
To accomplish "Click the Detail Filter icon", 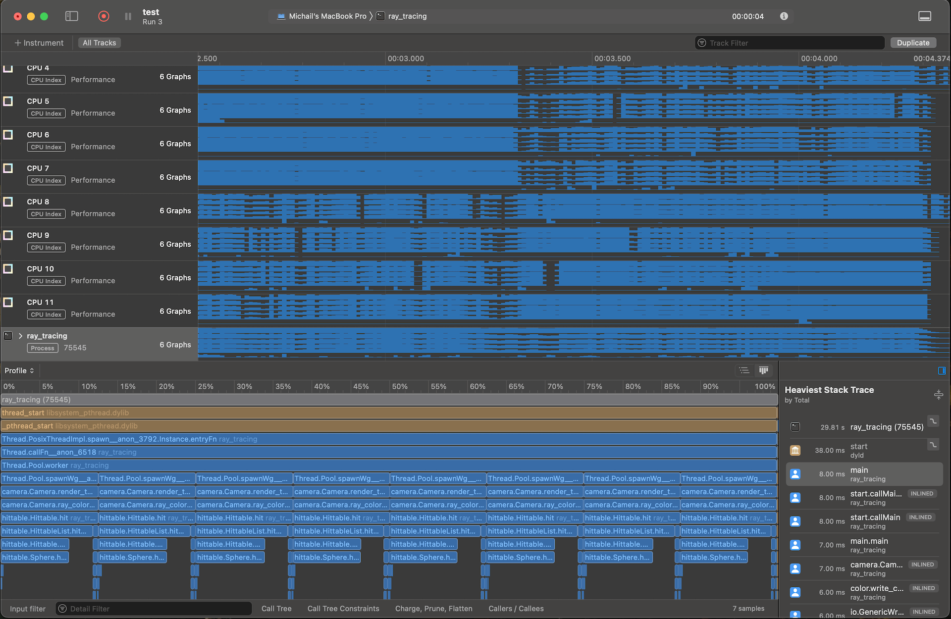I will [62, 609].
